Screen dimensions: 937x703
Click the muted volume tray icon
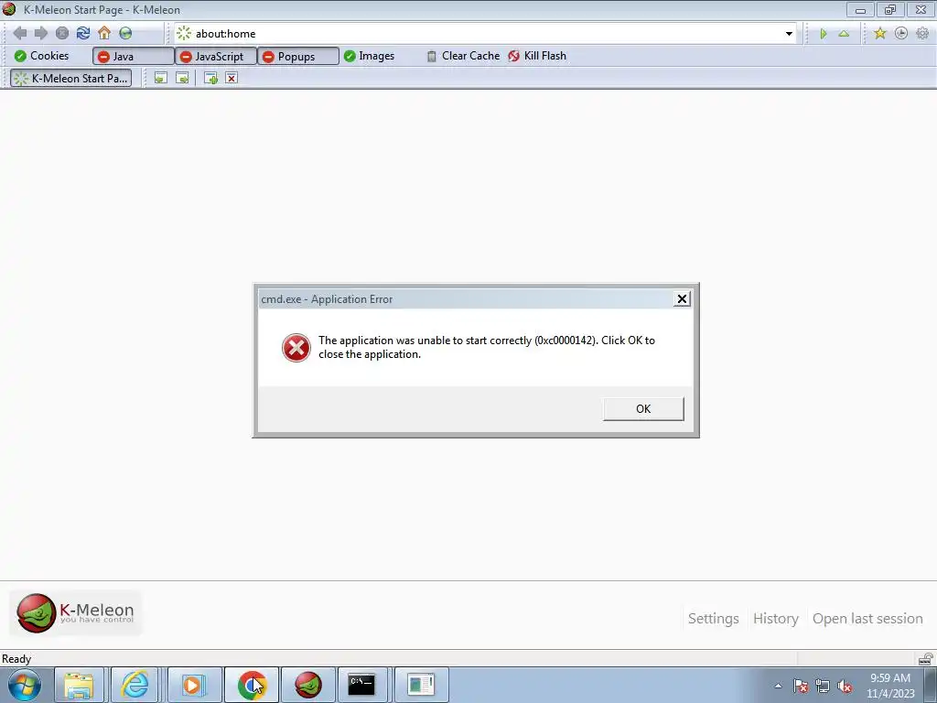[x=845, y=686]
